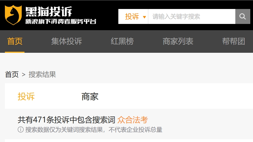Switch to the 投诉 results tab
This screenshot has width=253, height=142.
26,97
